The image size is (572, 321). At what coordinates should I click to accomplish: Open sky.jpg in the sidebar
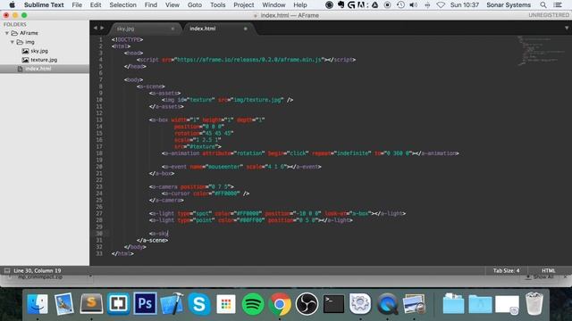click(x=39, y=51)
